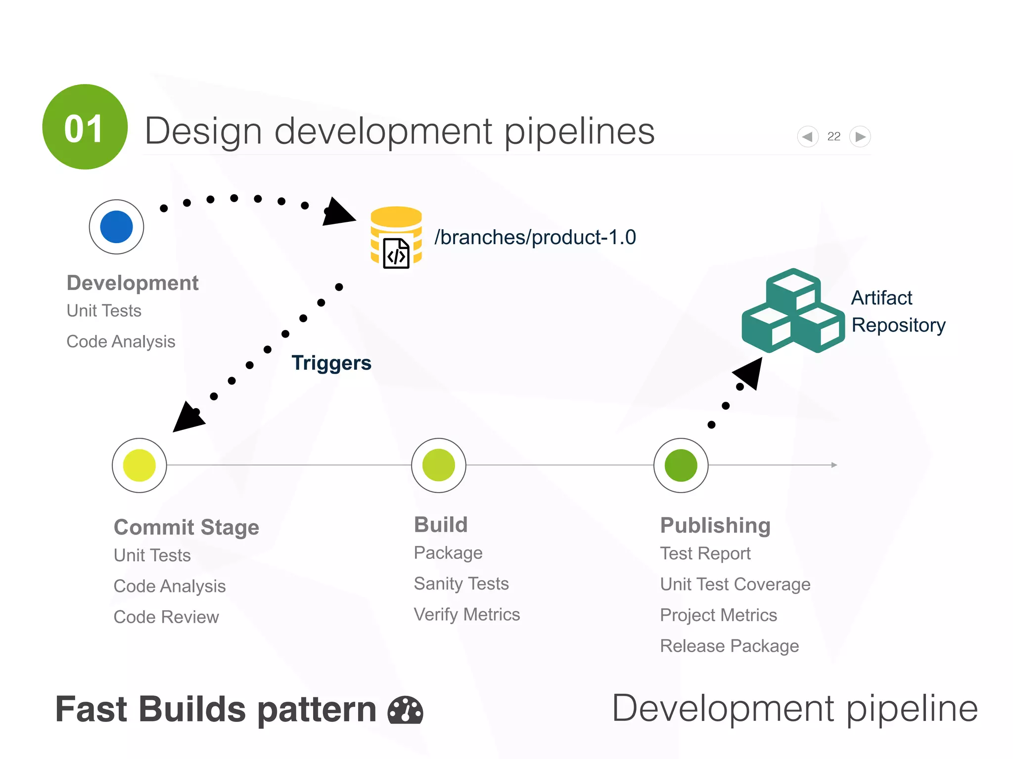Click the Publishing heading

(715, 525)
